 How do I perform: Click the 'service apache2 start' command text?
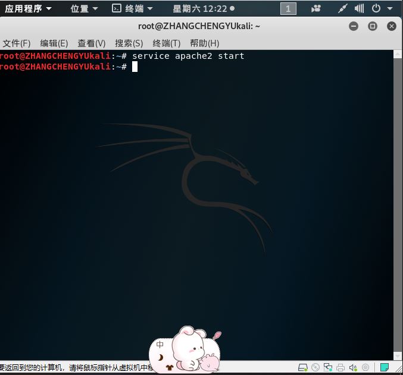point(188,56)
